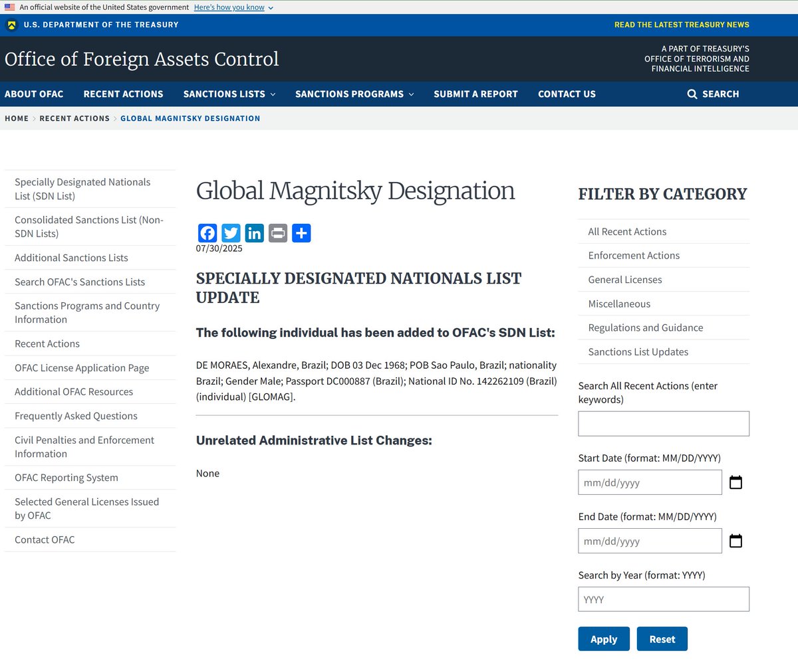
Task: Click the print icon
Action: click(x=278, y=233)
